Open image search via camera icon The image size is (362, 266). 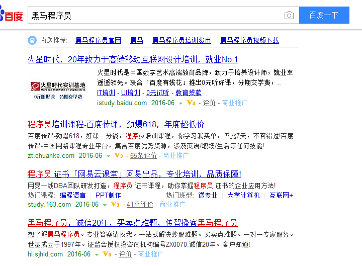(289, 16)
